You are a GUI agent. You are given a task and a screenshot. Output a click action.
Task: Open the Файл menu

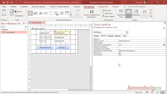4,7
